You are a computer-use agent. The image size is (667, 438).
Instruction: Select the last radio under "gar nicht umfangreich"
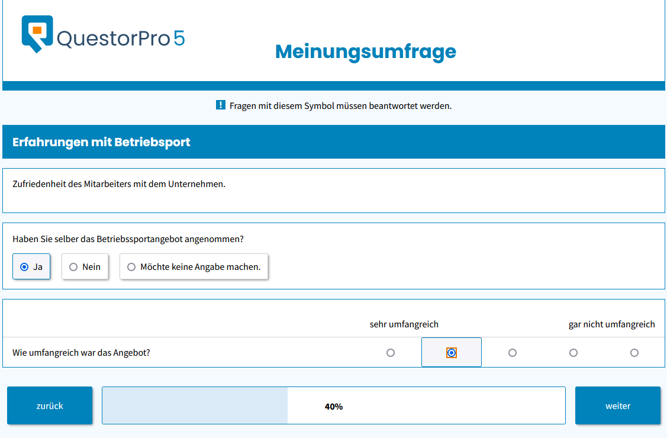click(634, 353)
